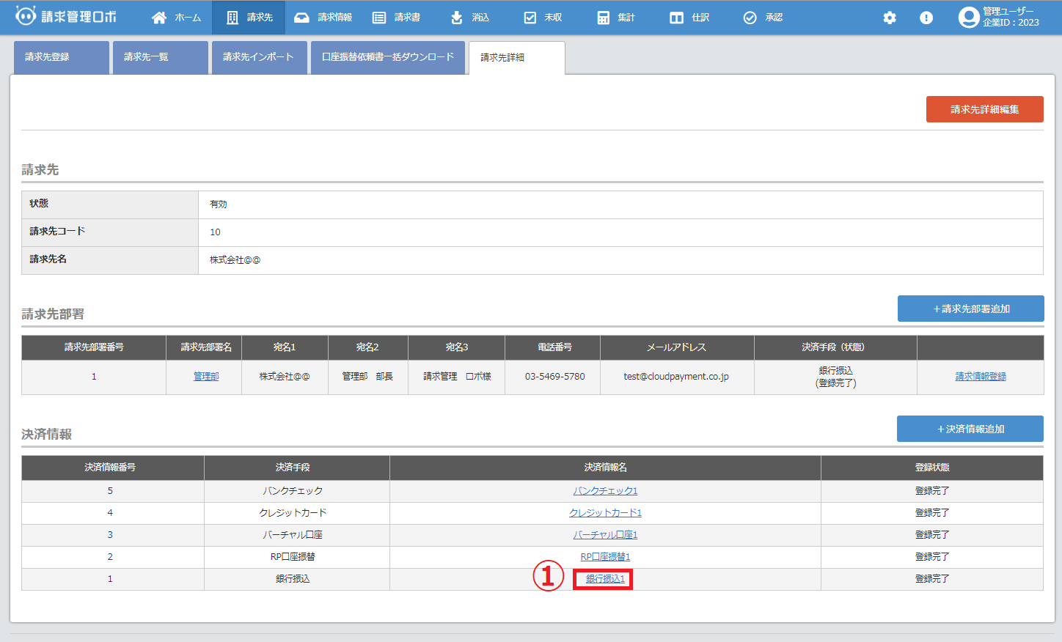Click the settings gear icon

[890, 18]
